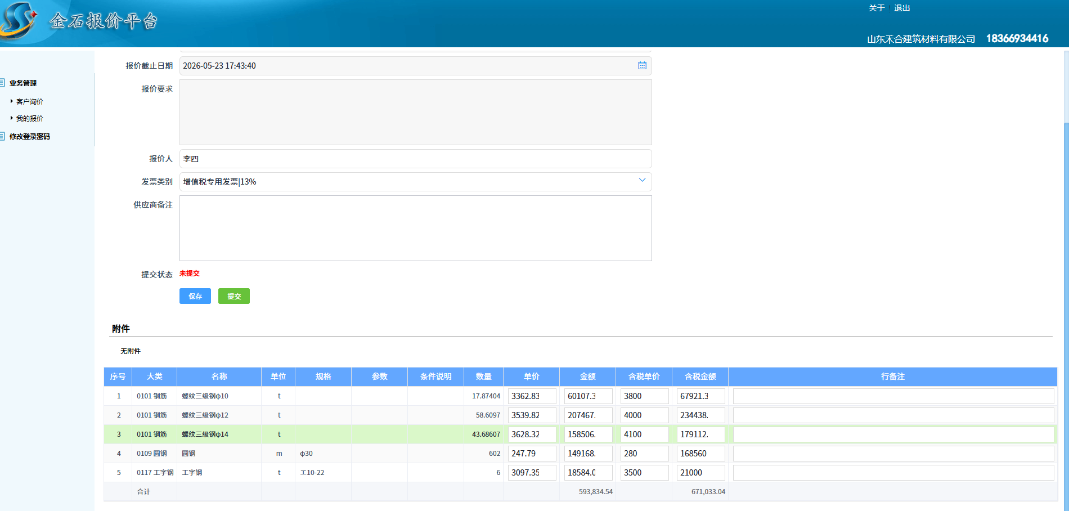Image resolution: width=1069 pixels, height=511 pixels.
Task: Click the 无附件 text under 附件
Action: [x=131, y=351]
